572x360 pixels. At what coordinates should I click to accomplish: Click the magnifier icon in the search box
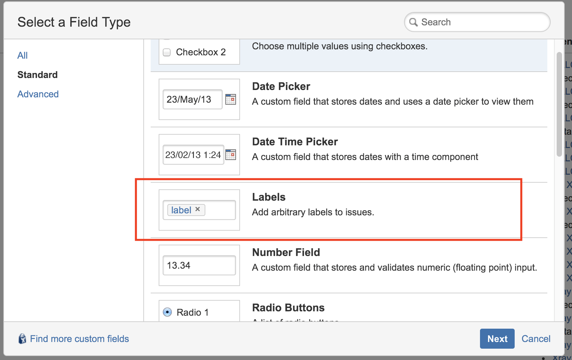pyautogui.click(x=414, y=22)
